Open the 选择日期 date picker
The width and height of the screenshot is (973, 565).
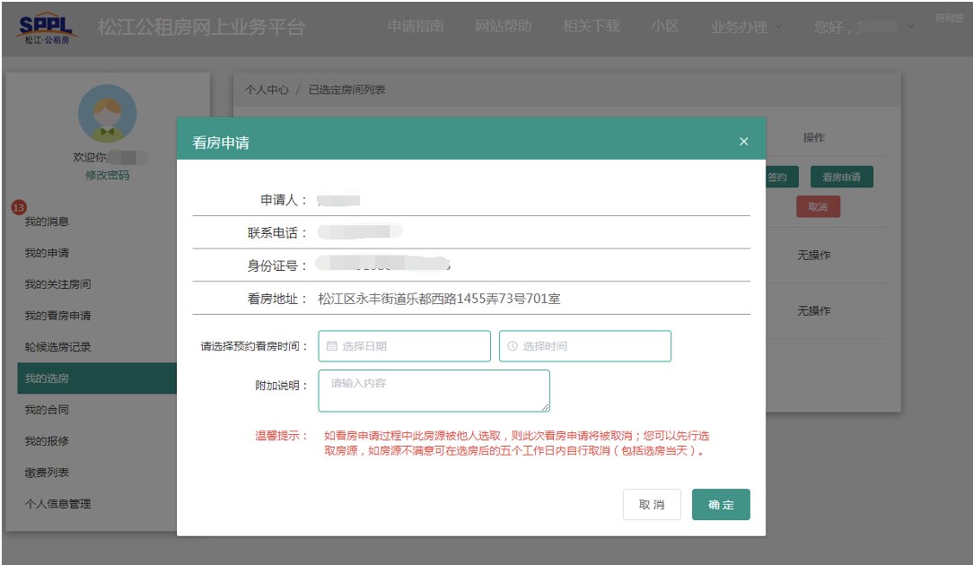coord(404,346)
